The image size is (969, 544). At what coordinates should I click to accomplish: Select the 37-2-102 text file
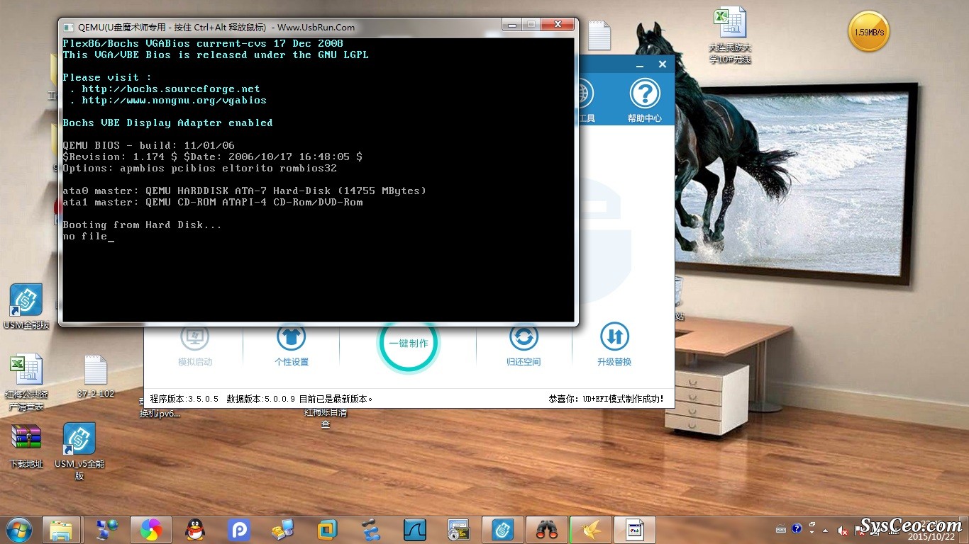point(96,377)
